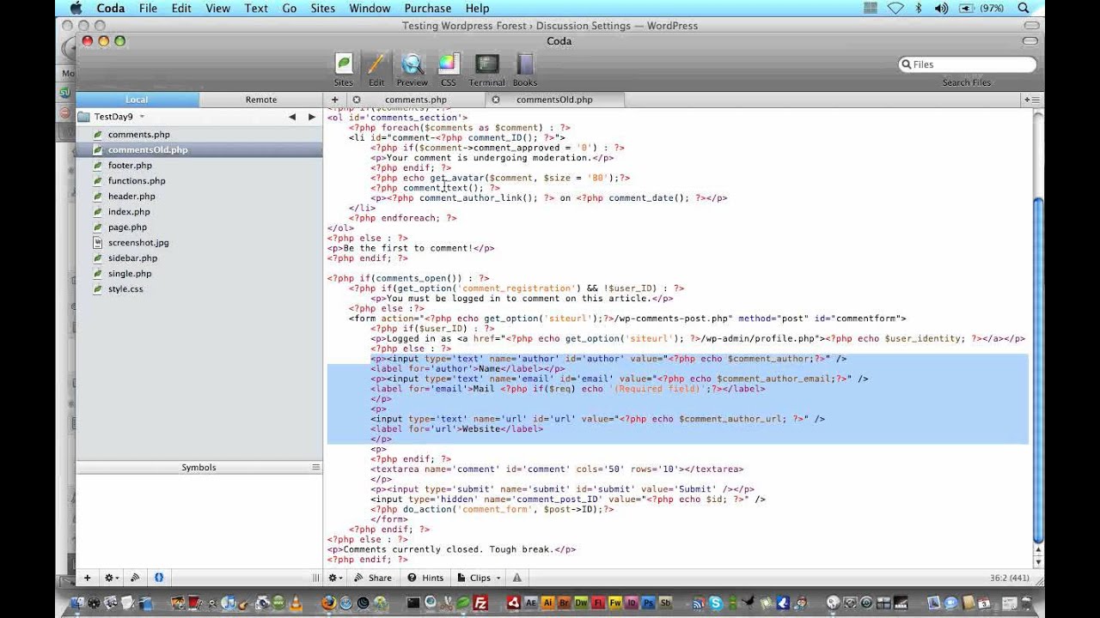Open the editor gear action menu

[336, 578]
